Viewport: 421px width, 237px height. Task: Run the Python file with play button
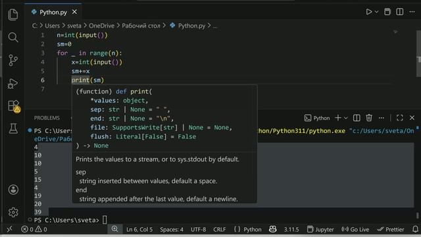[x=369, y=12]
